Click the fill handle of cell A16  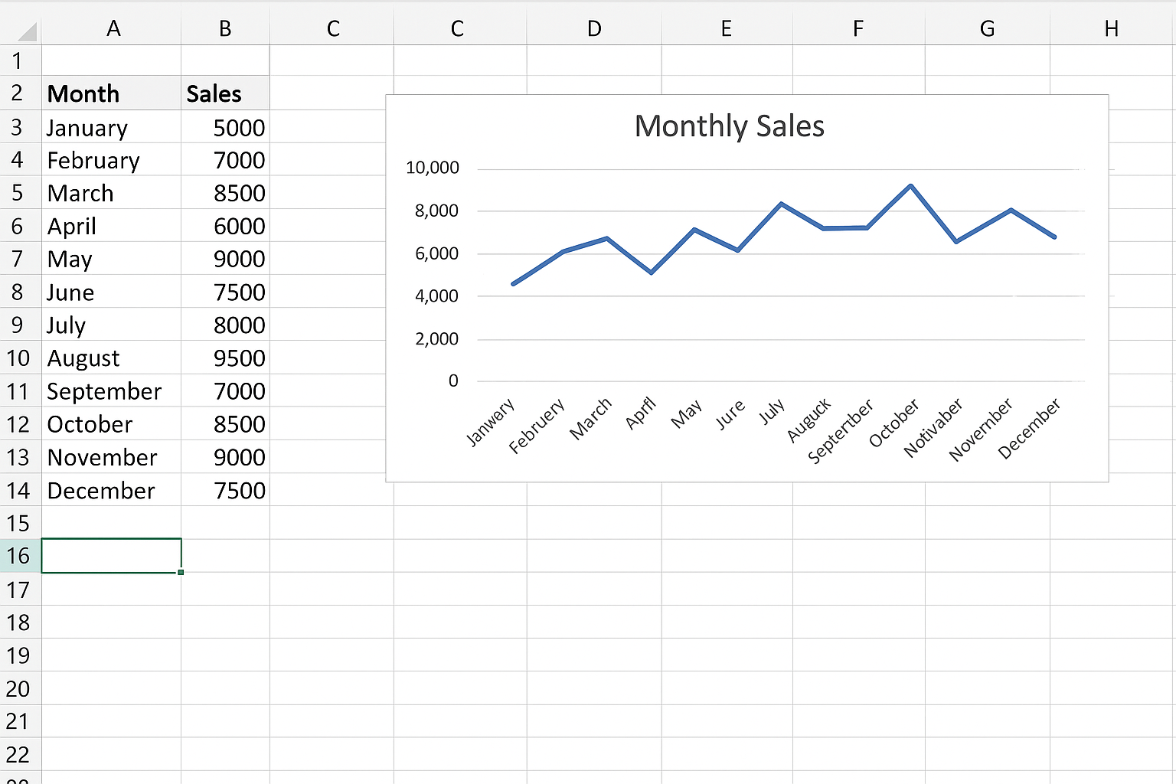click(x=181, y=572)
